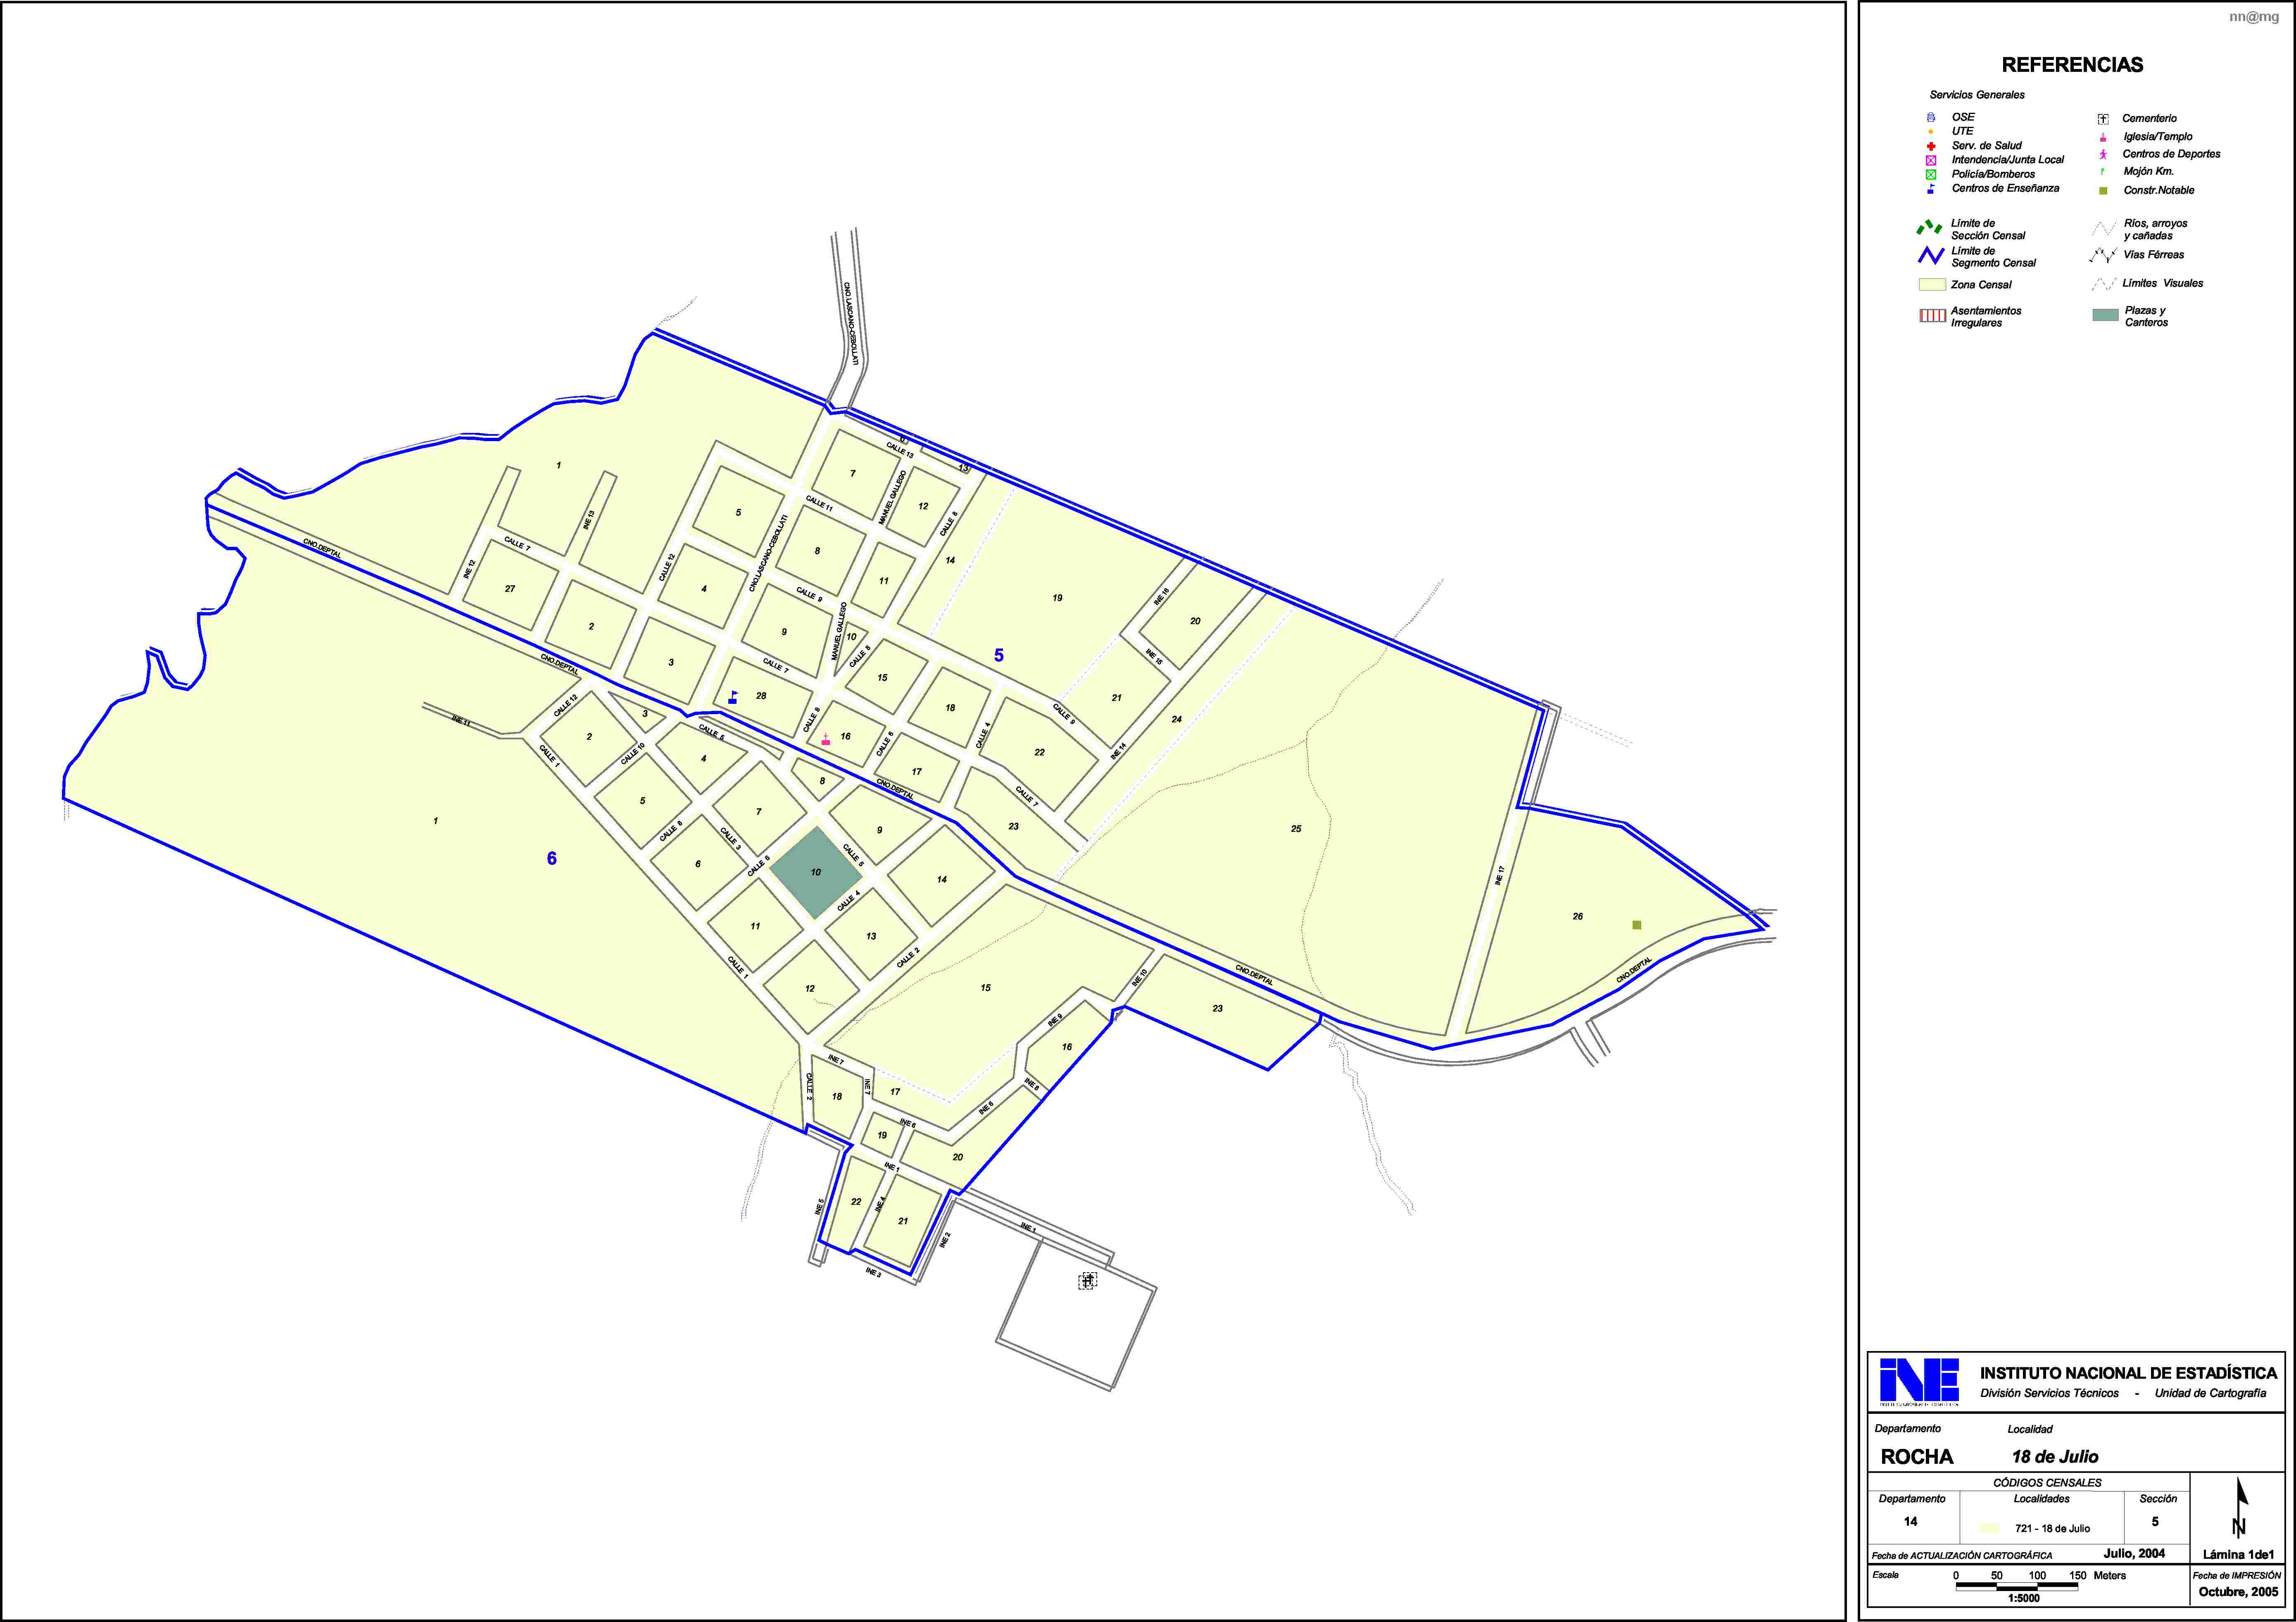Click department code 14 in the table
The image size is (2296, 1622).
pyautogui.click(x=1910, y=1522)
